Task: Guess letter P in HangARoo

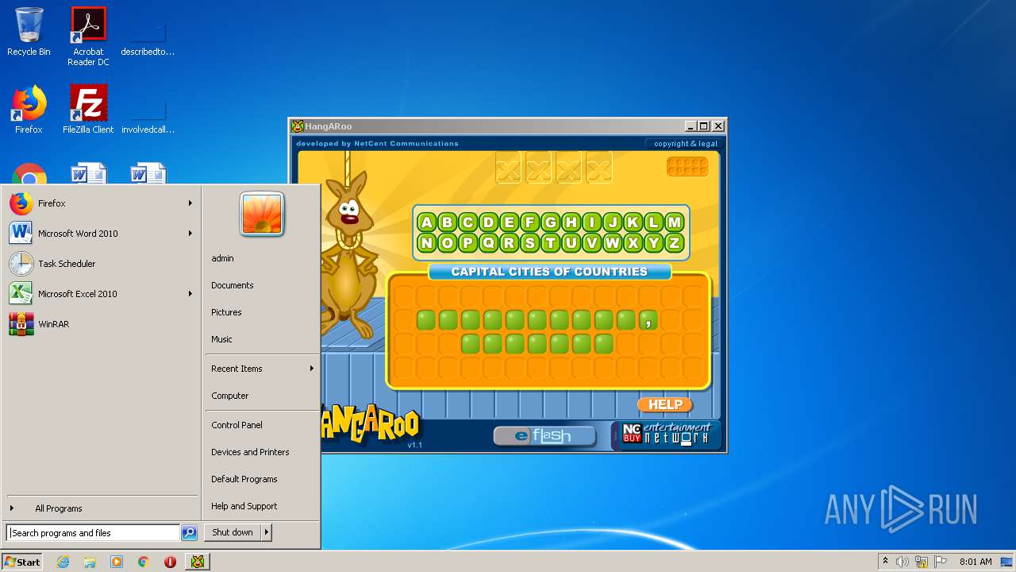Action: coord(468,243)
